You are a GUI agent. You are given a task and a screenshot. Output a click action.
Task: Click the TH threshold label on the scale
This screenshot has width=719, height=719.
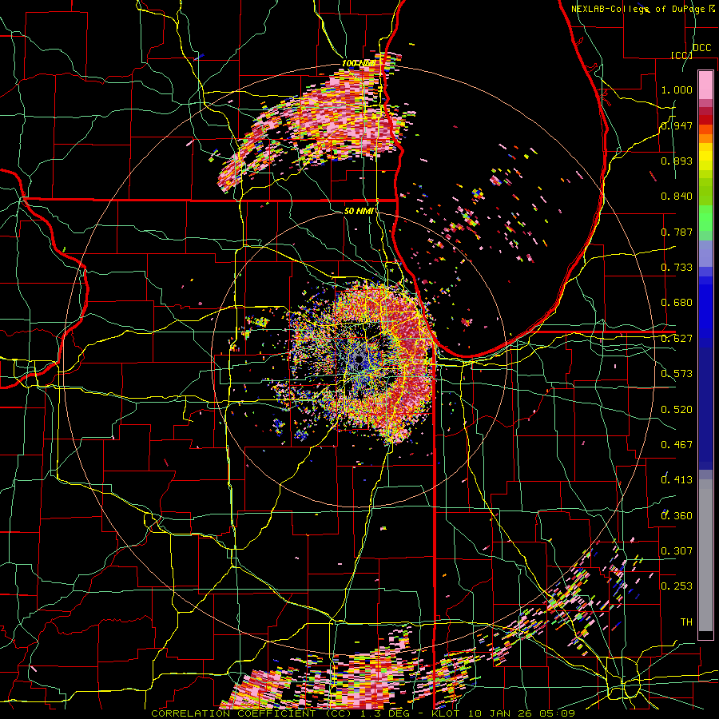pos(686,622)
